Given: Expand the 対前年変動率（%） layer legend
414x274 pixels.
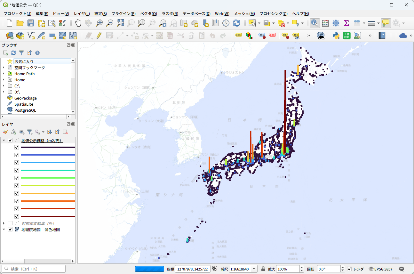Looking at the screenshot, I should click(4, 223).
